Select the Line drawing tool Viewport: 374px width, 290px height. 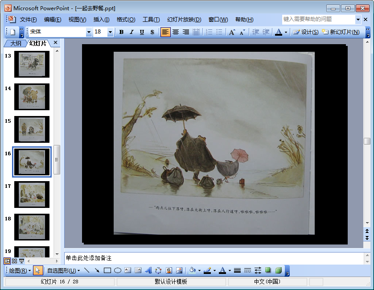[x=87, y=270]
